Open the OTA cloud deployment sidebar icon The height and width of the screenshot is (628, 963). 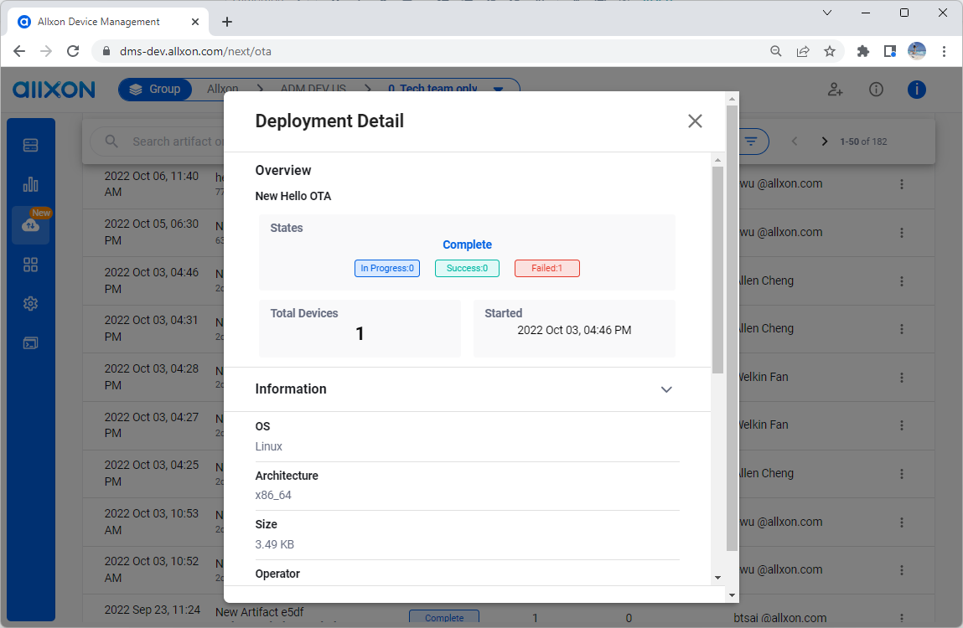[31, 224]
